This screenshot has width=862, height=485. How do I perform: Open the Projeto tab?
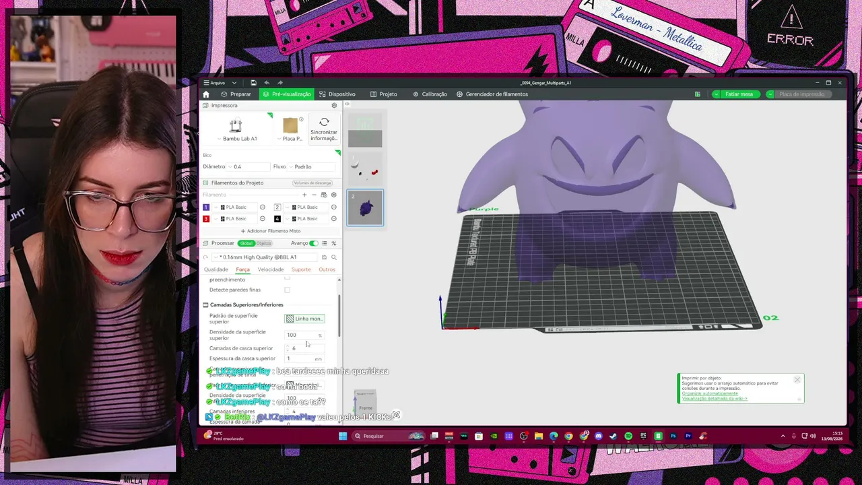click(384, 94)
